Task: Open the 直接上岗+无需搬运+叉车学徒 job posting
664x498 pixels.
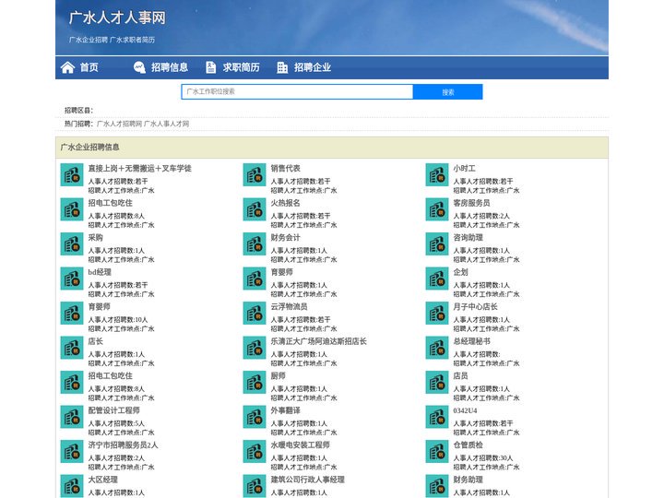Action: [x=140, y=168]
